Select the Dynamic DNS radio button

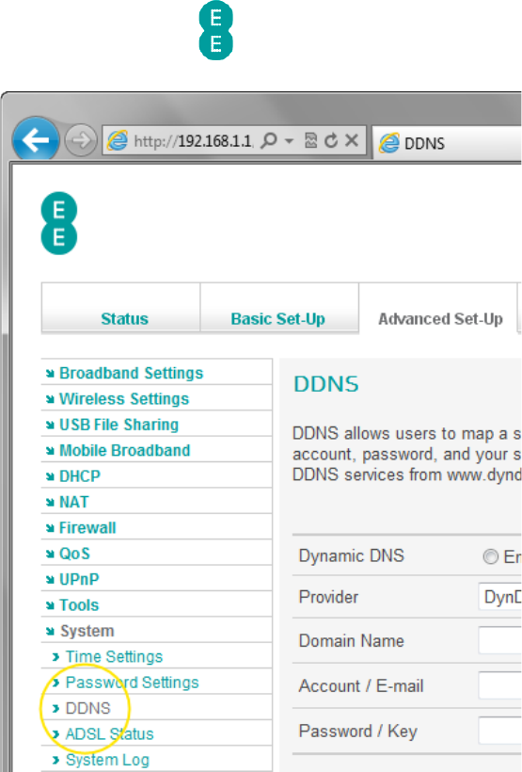490,556
